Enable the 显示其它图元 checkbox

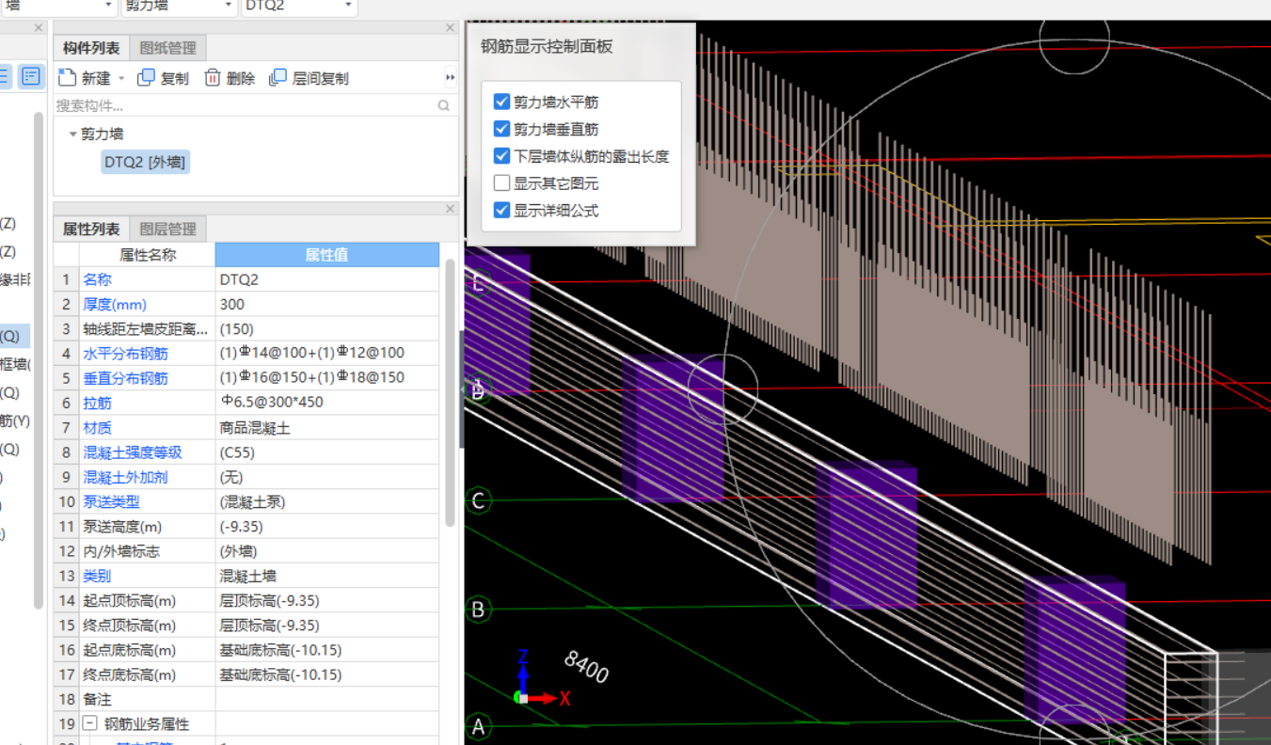501,183
